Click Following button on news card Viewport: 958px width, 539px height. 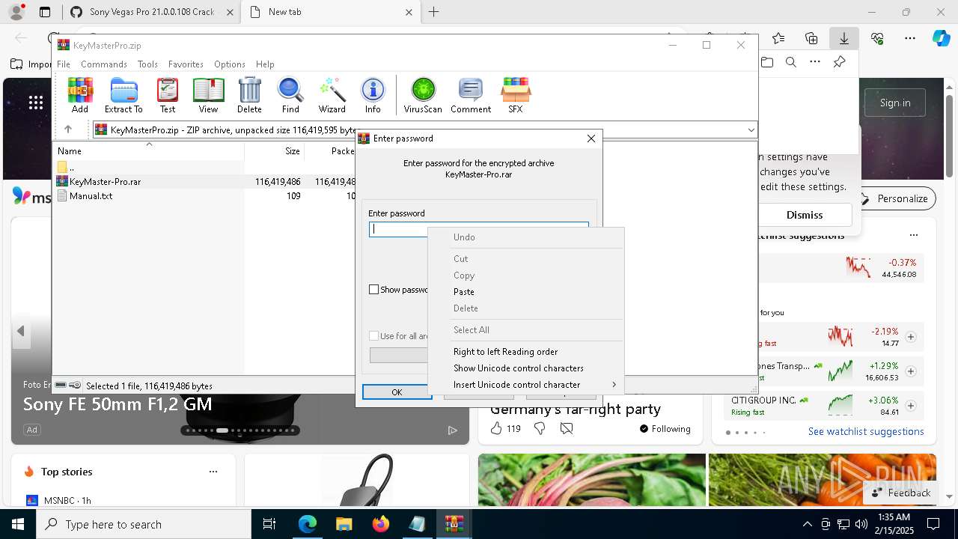665,429
